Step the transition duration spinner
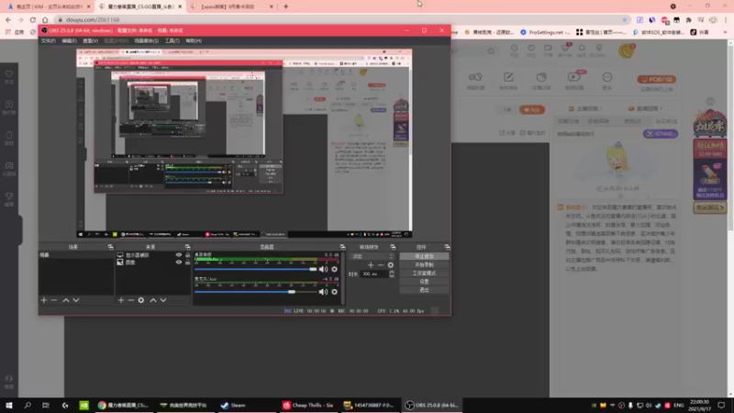 click(x=392, y=273)
